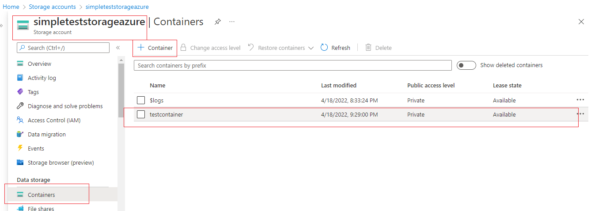Sort by the Name column header
This screenshot has width=591, height=211.
click(157, 85)
